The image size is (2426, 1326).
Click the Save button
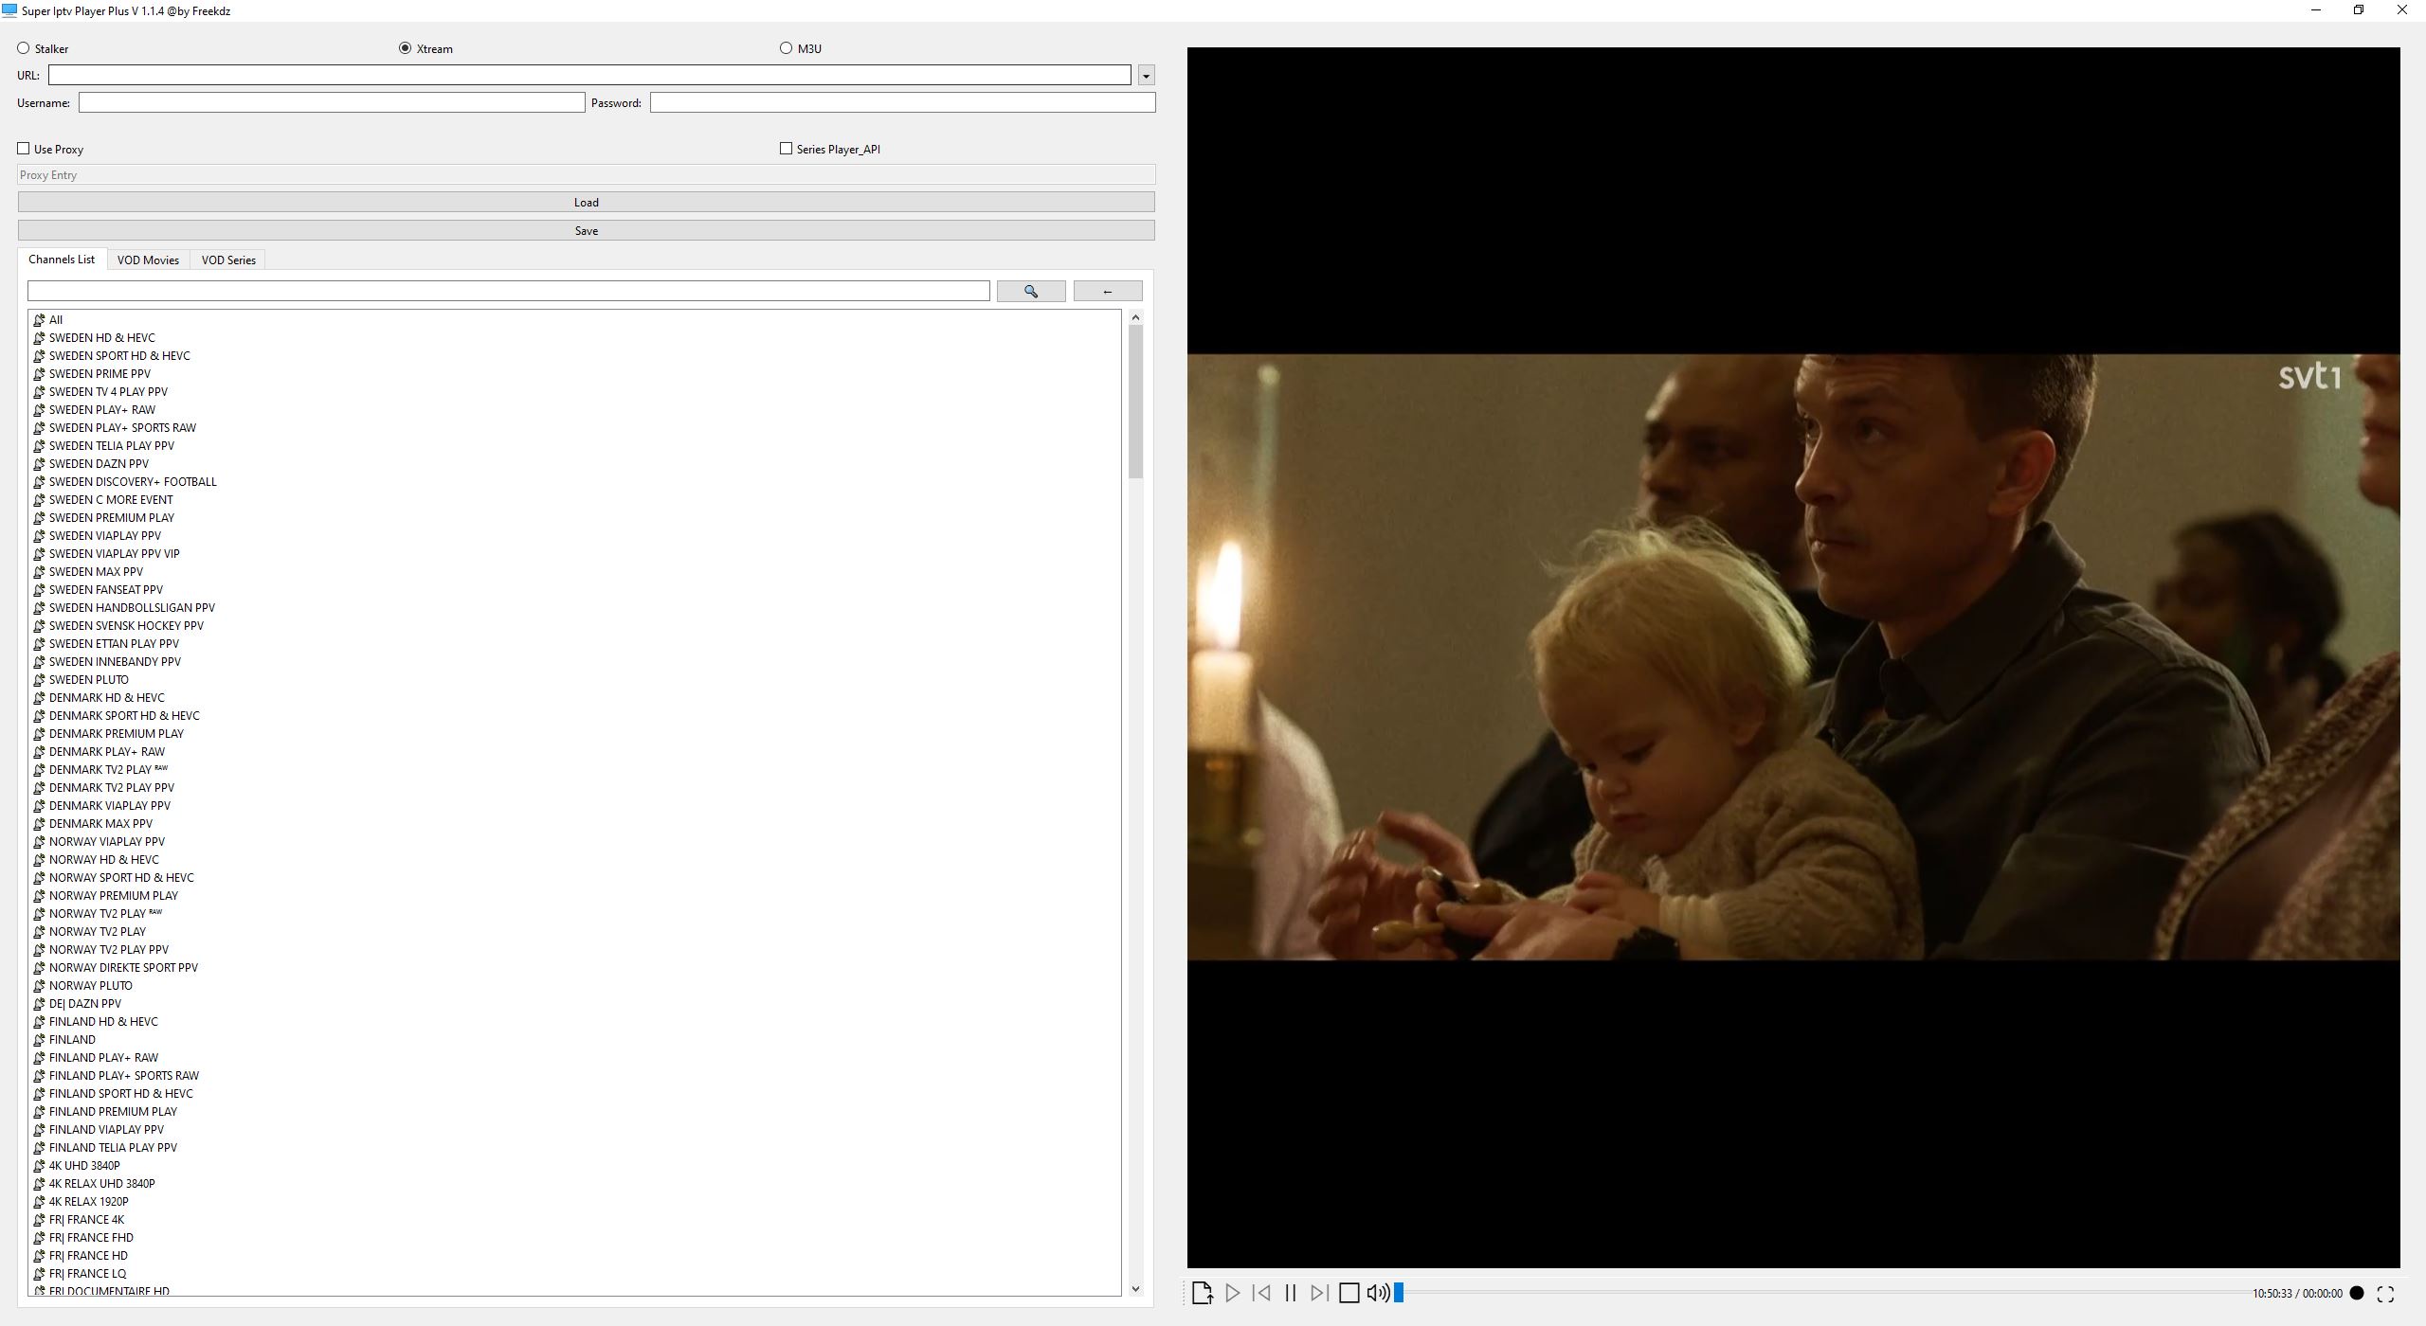tap(586, 231)
